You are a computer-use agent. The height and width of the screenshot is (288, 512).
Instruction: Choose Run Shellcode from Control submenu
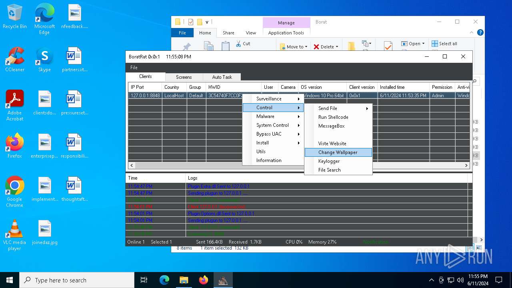(338, 117)
